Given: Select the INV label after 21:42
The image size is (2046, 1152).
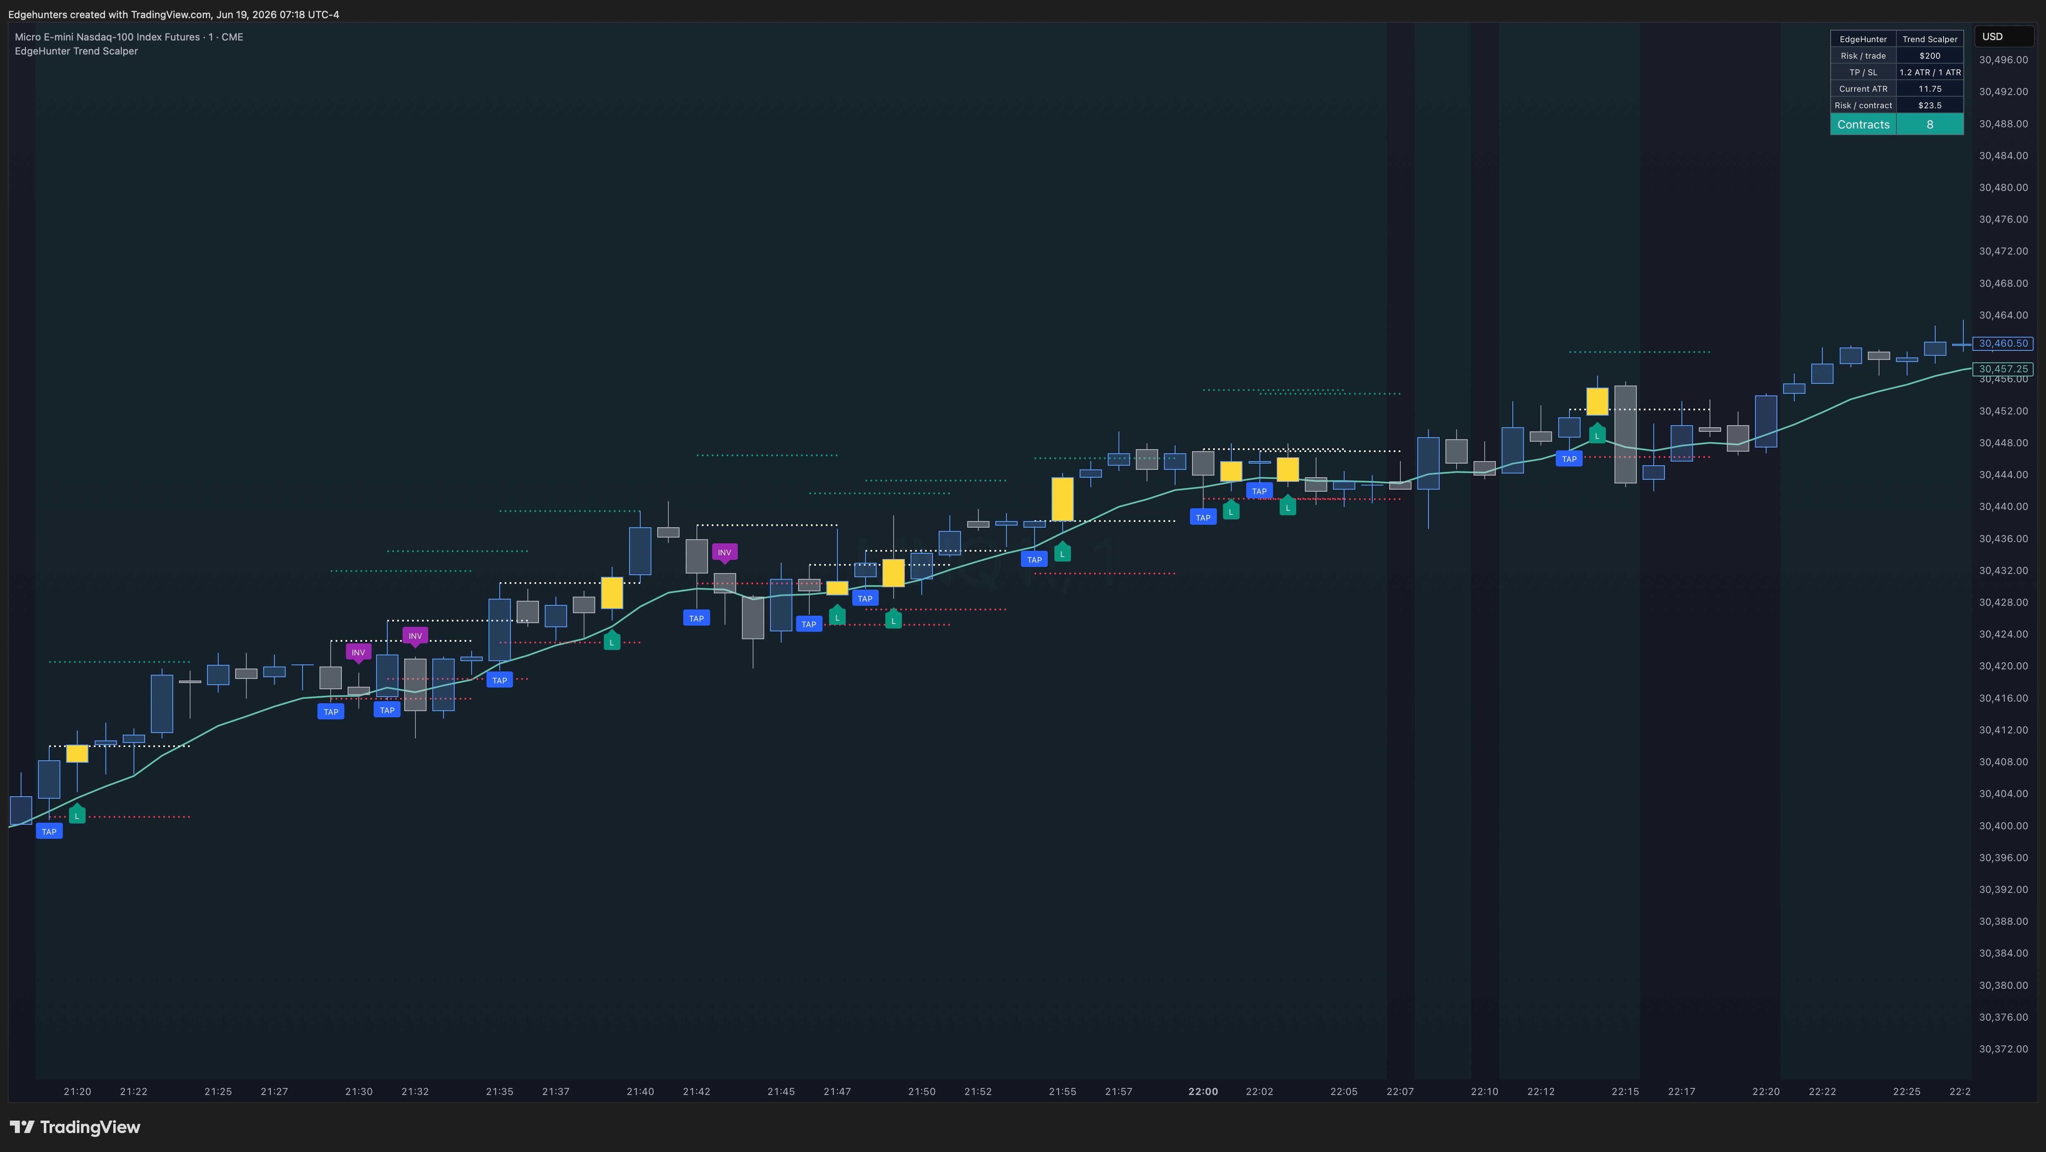Looking at the screenshot, I should tap(724, 552).
